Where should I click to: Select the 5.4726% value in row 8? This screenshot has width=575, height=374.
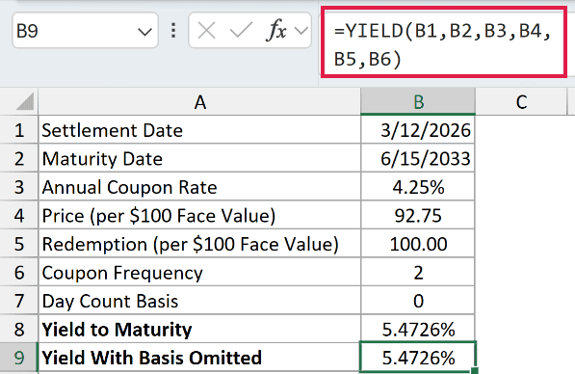click(x=418, y=330)
